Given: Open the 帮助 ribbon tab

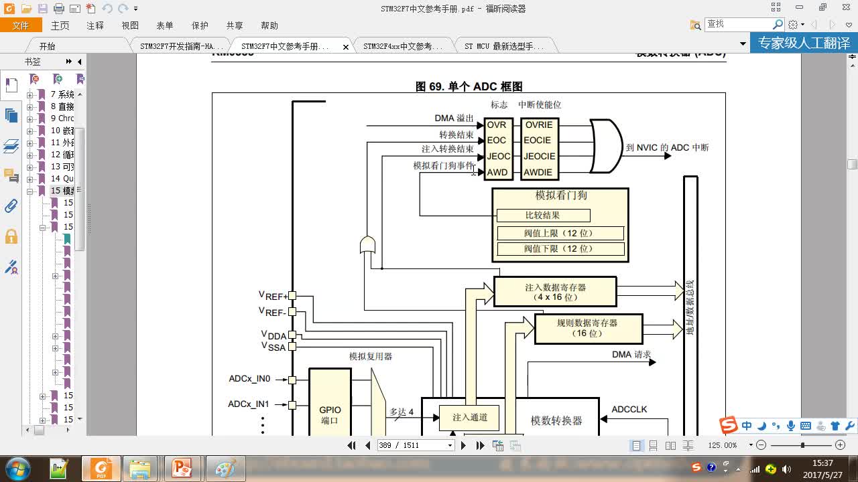Looking at the screenshot, I should [x=269, y=25].
